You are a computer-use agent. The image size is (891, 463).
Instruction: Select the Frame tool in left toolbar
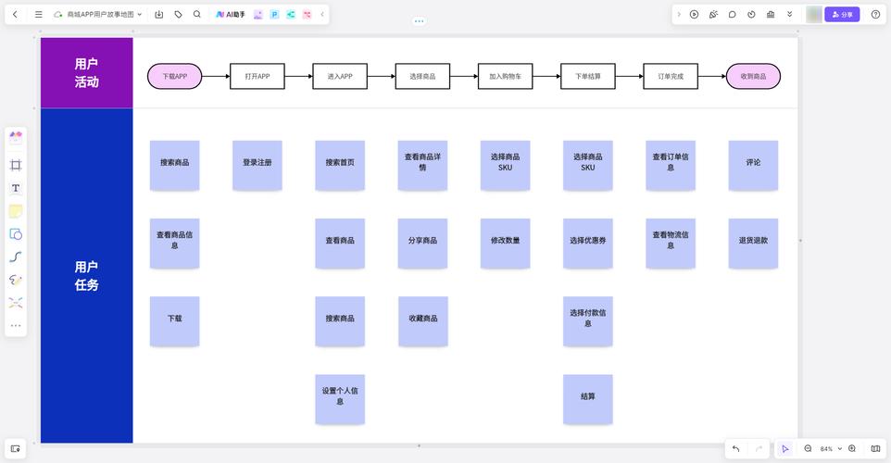(x=16, y=166)
